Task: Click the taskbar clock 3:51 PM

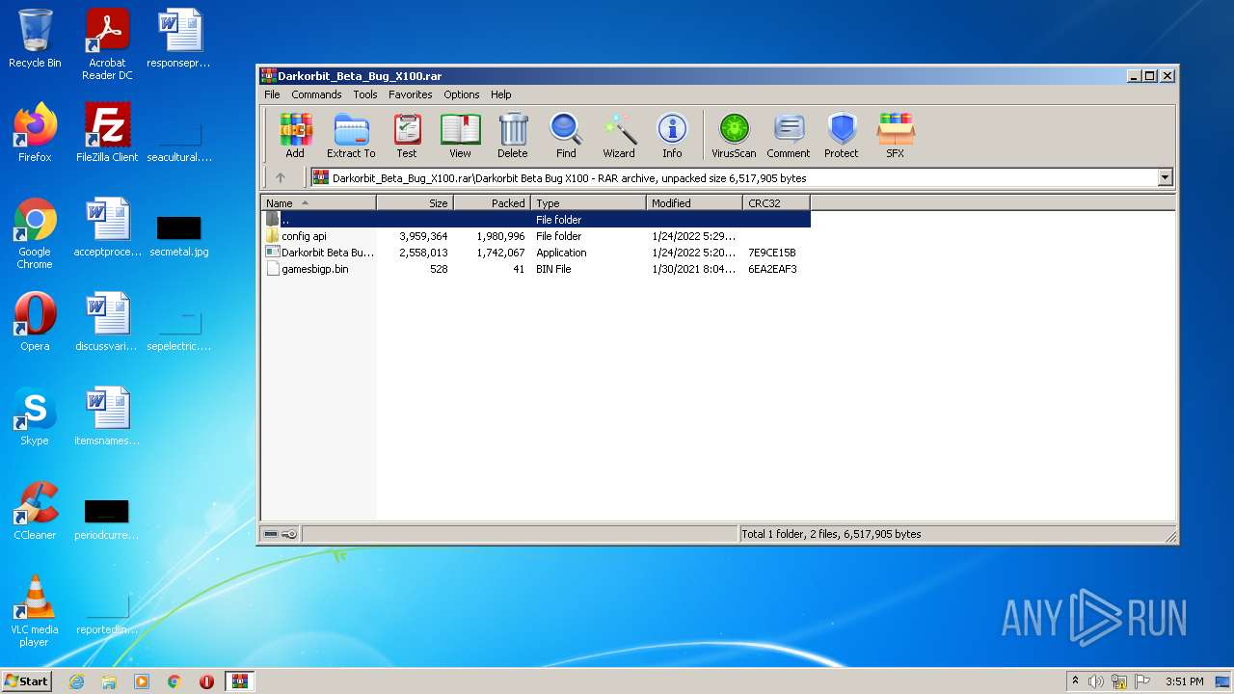Action: (x=1185, y=681)
